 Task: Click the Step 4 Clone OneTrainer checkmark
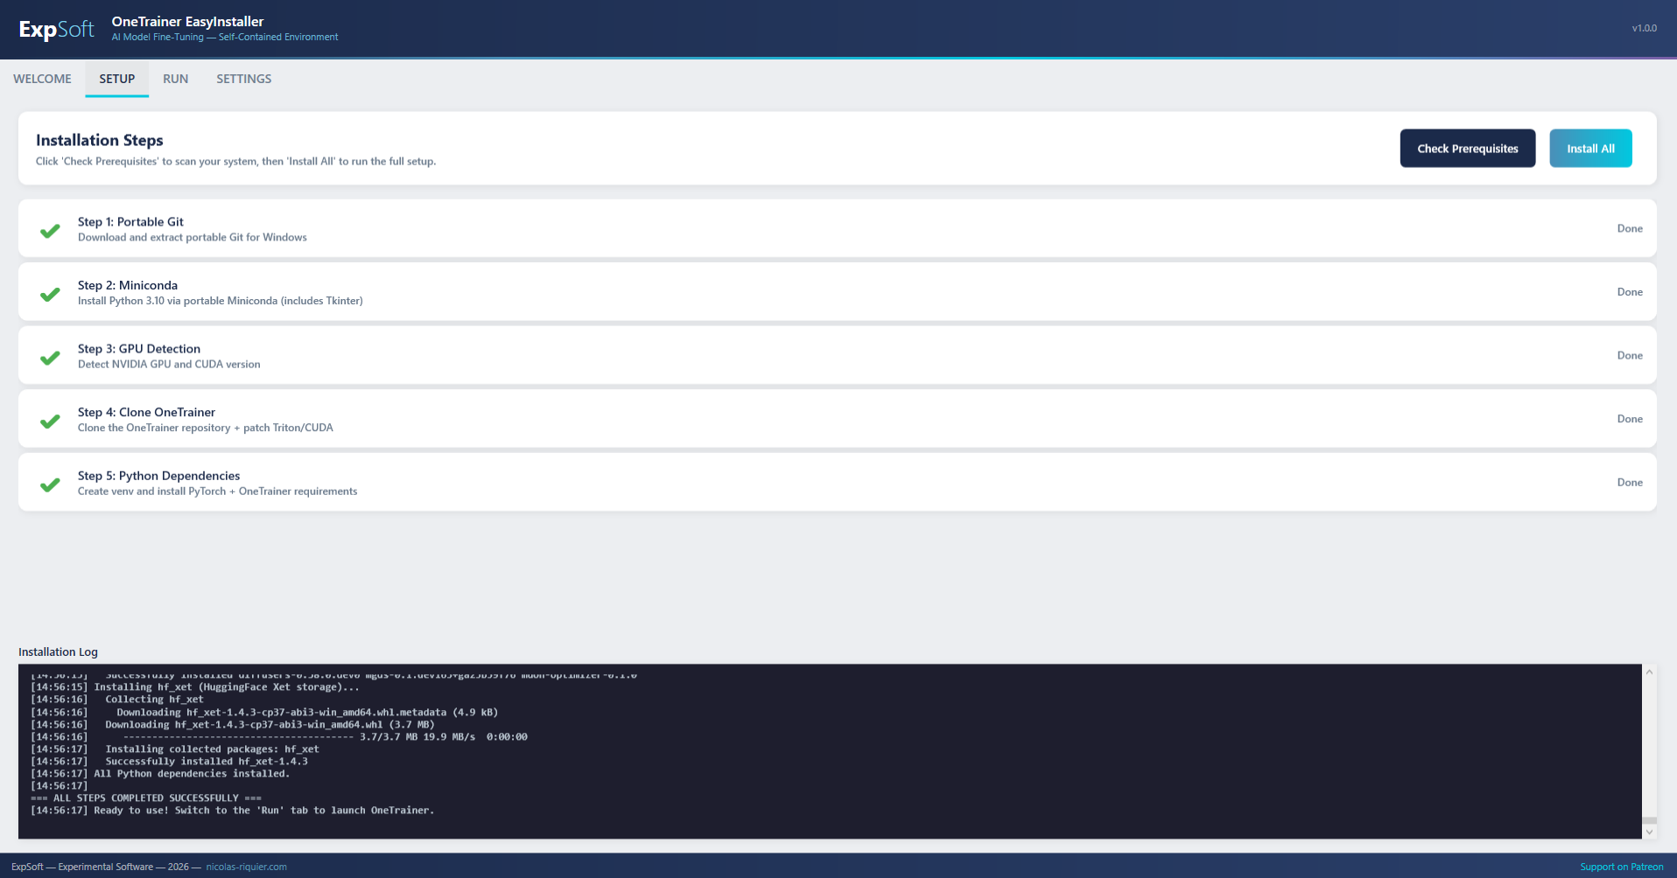(50, 421)
